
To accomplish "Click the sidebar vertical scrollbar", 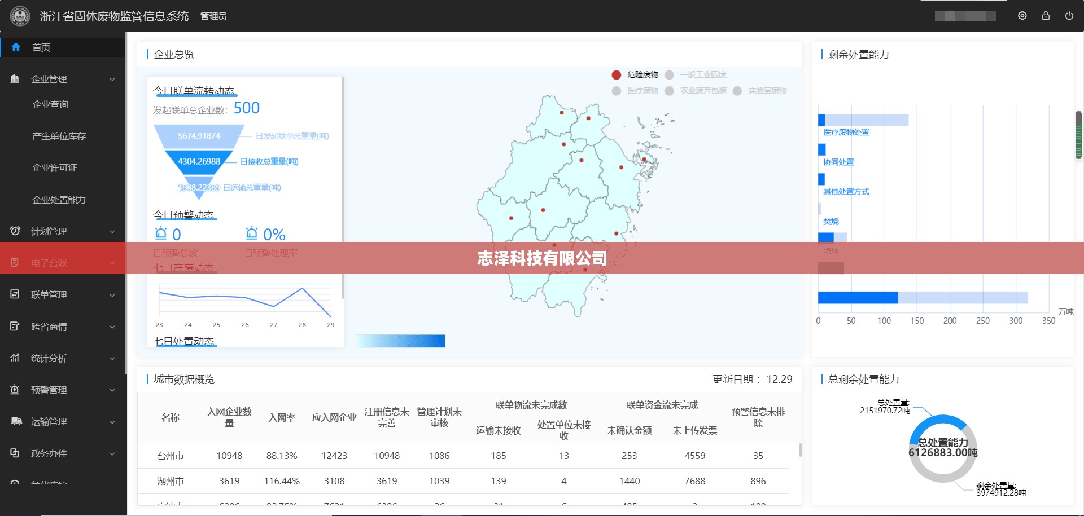I will pos(125,203).
